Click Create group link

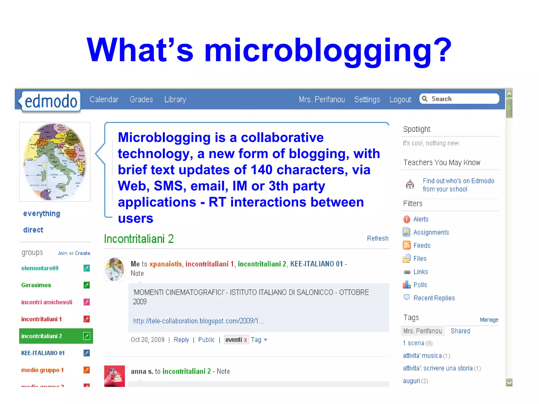pyautogui.click(x=83, y=253)
